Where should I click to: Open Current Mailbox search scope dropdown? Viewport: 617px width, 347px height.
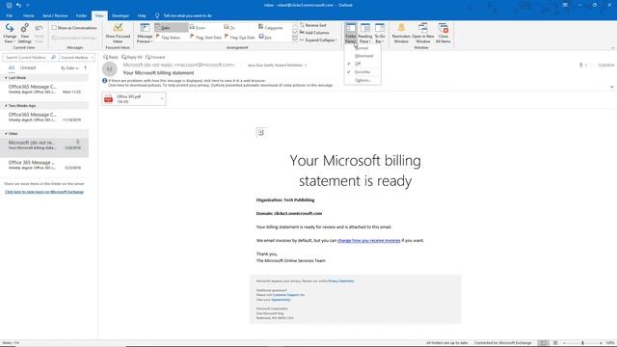[77, 58]
